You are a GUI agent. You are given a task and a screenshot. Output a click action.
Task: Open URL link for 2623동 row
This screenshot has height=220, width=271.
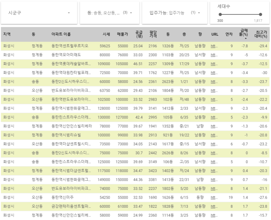[214, 82]
